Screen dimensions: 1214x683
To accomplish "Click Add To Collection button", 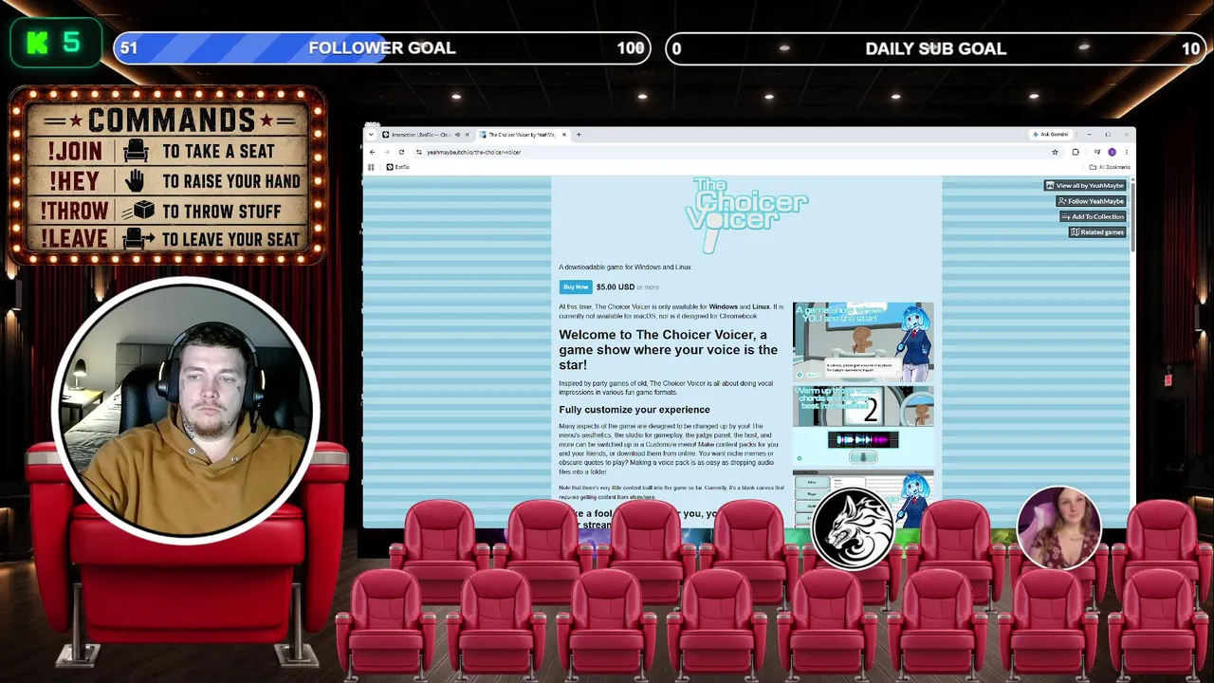I will [1093, 216].
